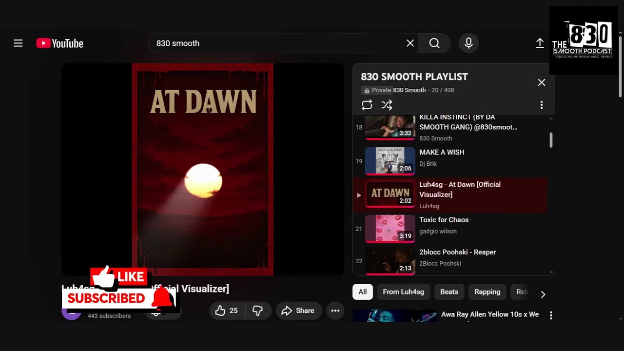Close the 830 SMOOTH PLAYLIST panel

click(x=542, y=82)
